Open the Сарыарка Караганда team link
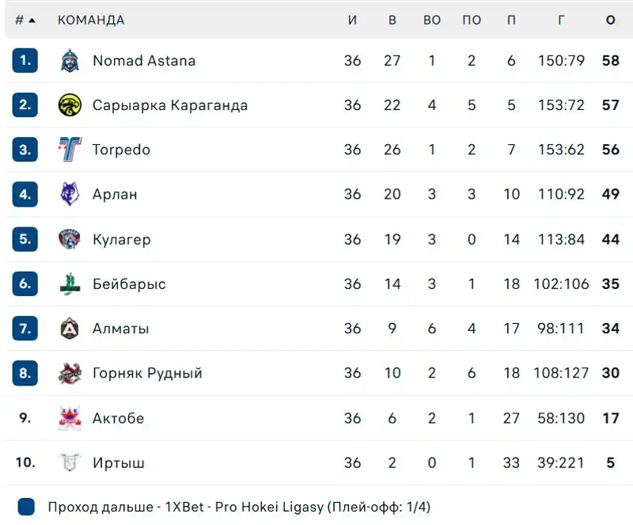This screenshot has width=633, height=525. click(170, 105)
